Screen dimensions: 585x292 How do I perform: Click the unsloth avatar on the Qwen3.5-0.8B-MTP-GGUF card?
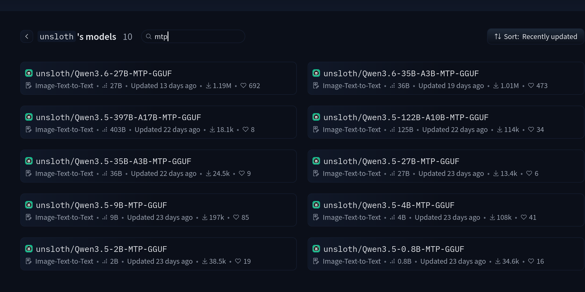point(316,249)
